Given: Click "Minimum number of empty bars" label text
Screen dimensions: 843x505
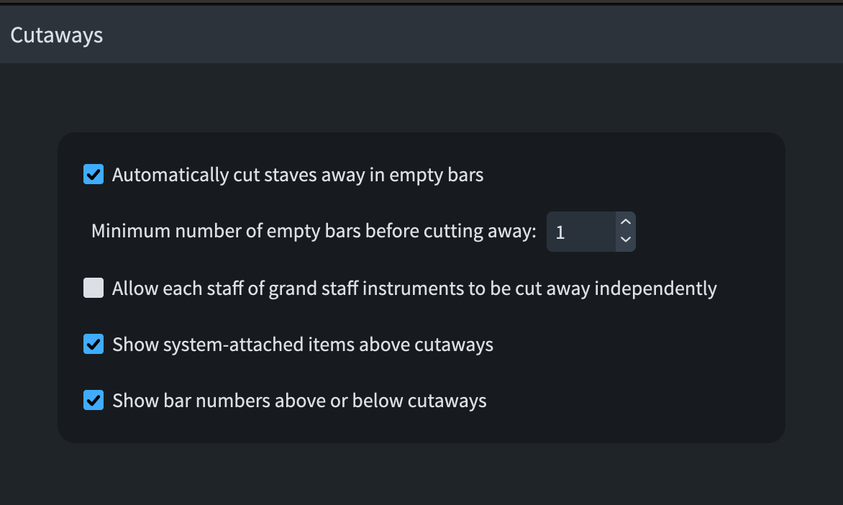Looking at the screenshot, I should tap(314, 232).
